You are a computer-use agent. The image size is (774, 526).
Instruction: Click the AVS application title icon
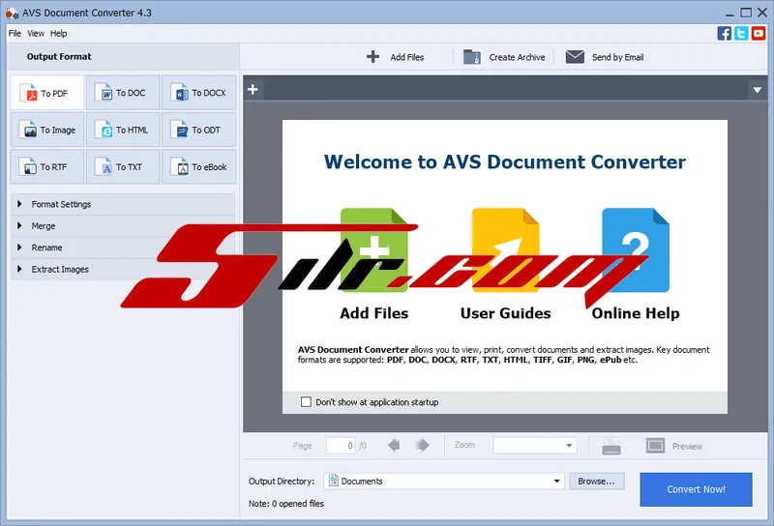pyautogui.click(x=12, y=13)
